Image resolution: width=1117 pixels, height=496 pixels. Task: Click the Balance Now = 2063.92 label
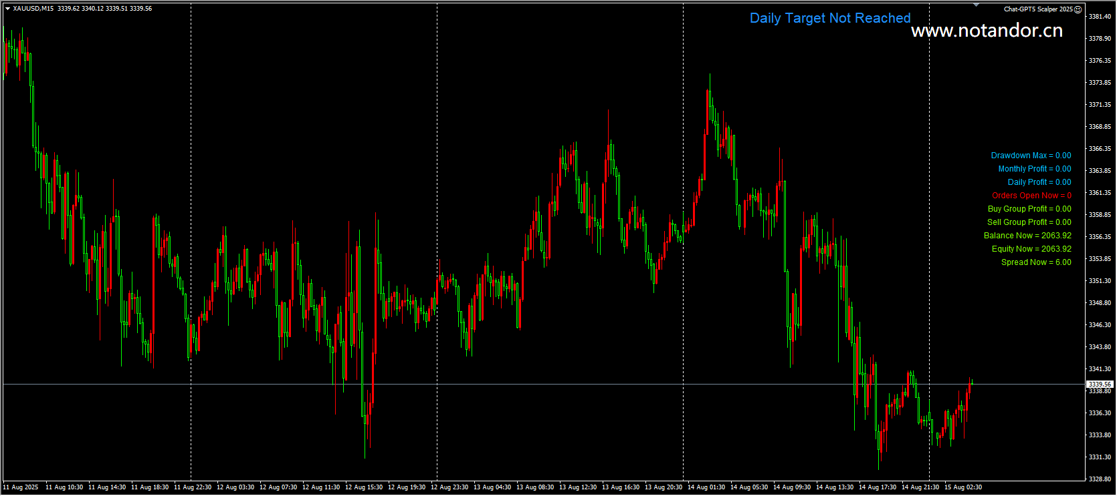pyautogui.click(x=1027, y=236)
